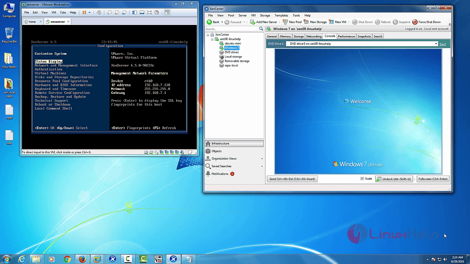Open the Memory tab in XenCenter
Image resolution: width=470 pixels, height=264 pixels.
(x=285, y=36)
